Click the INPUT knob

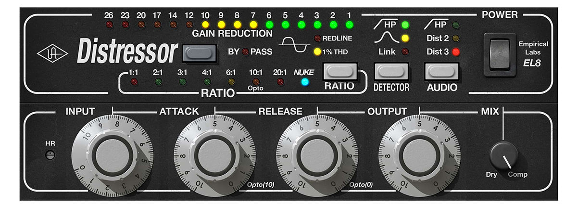(x=113, y=155)
